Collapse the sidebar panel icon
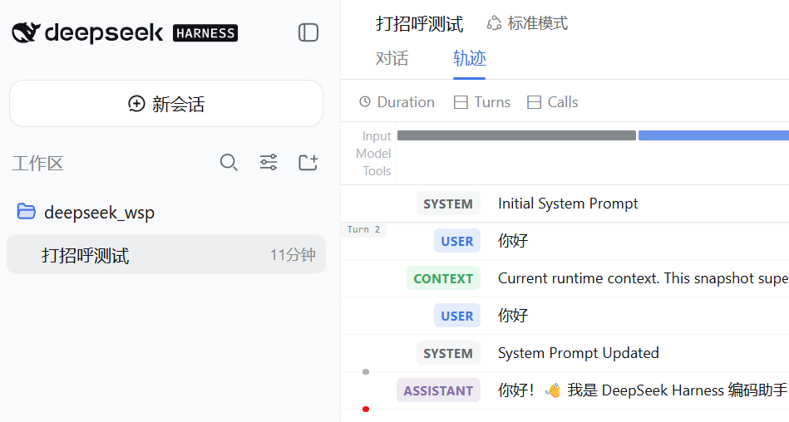 tap(308, 32)
